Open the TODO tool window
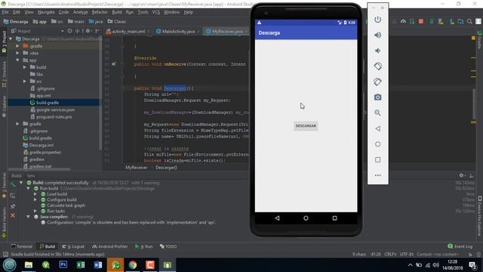The height and width of the screenshot is (272, 483). [168, 247]
